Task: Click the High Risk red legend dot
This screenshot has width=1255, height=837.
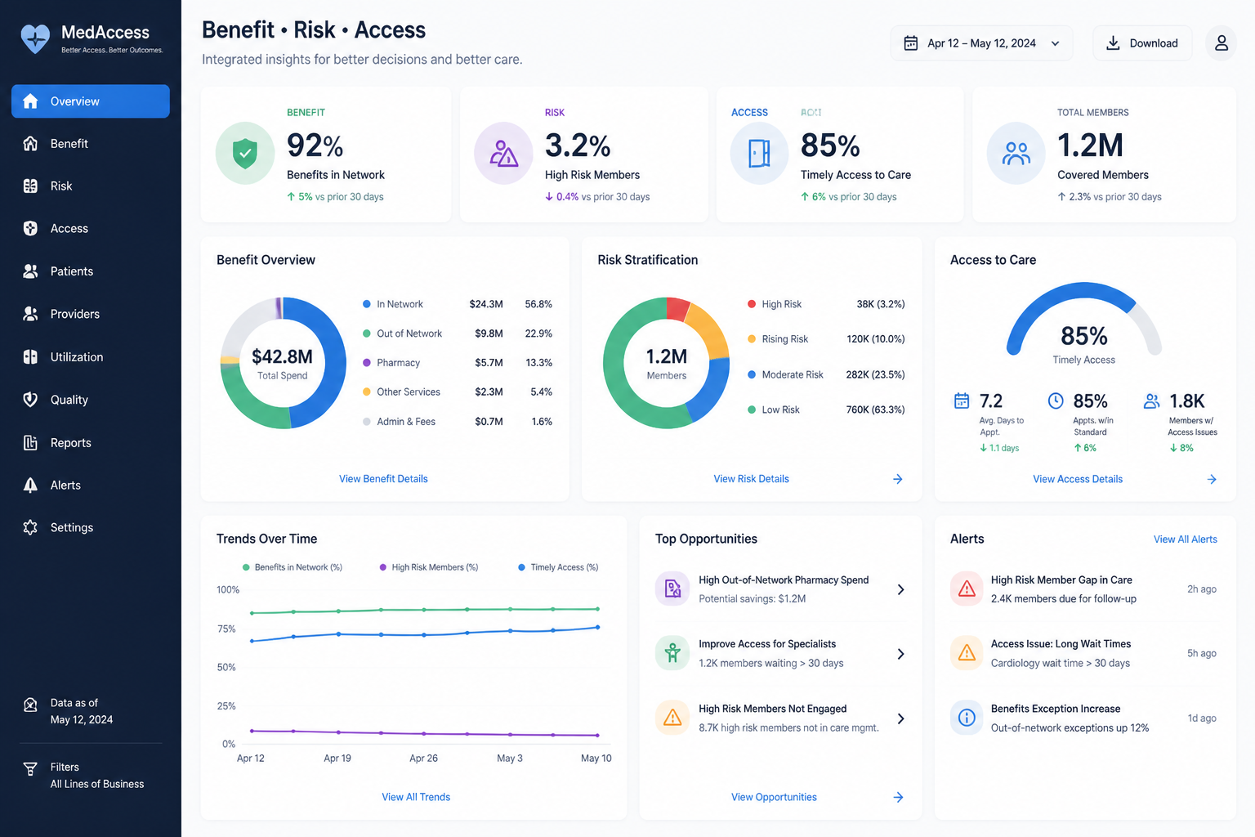Action: click(x=752, y=304)
